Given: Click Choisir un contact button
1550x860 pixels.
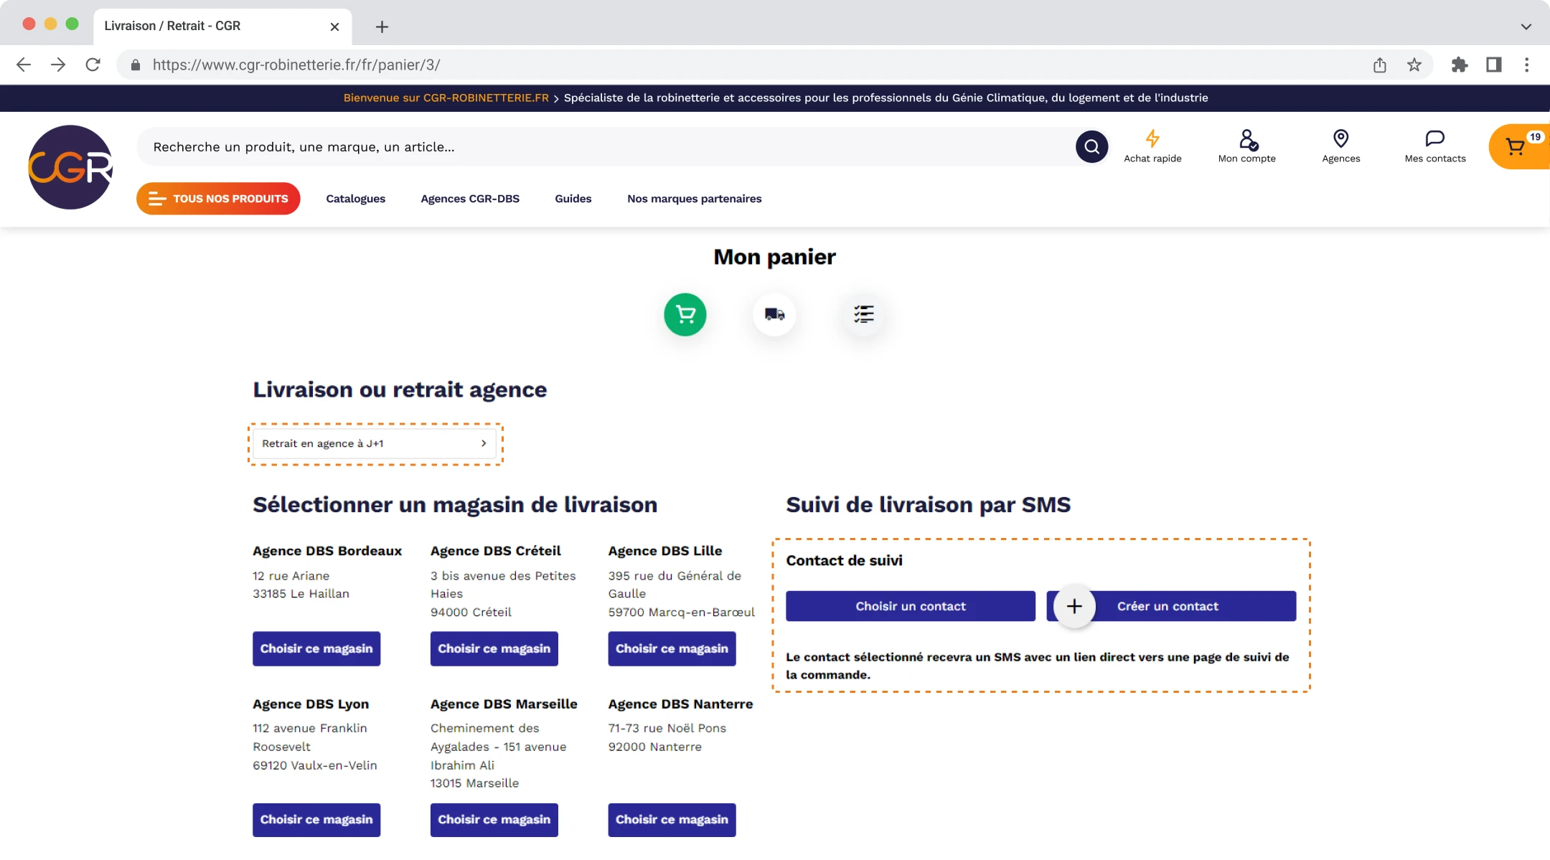Looking at the screenshot, I should (x=911, y=606).
